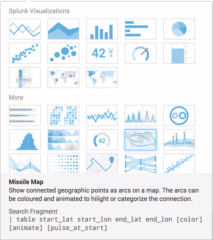This screenshot has height=240, width=213.
Task: Choose the Horizon Chart visualization
Action: [x=63, y=140]
